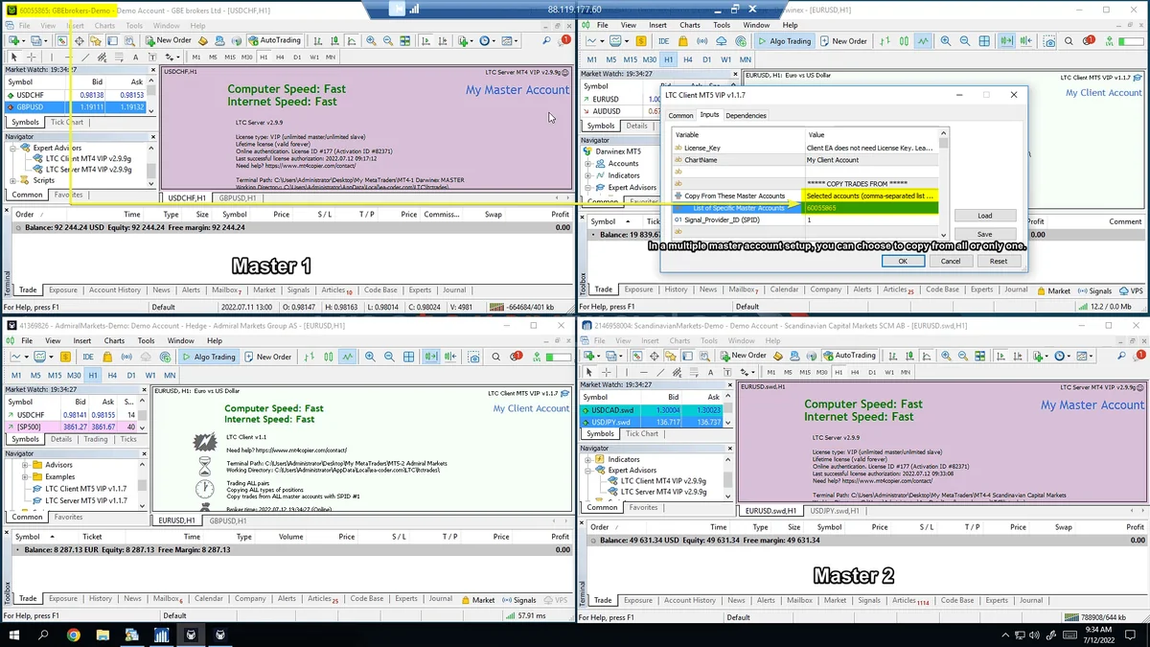This screenshot has width=1150, height=647.
Task: Open IDE in the Admiral Markets toolbar
Action: pos(88,357)
